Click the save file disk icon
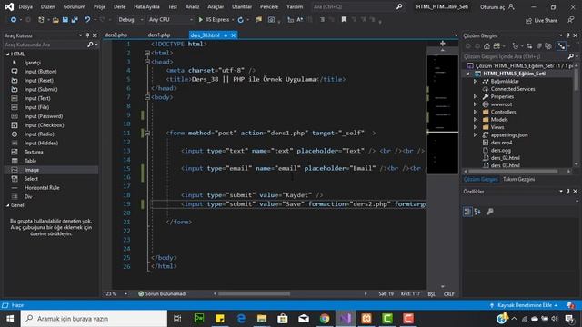Screen dimensions: 582x327 coord(65,20)
